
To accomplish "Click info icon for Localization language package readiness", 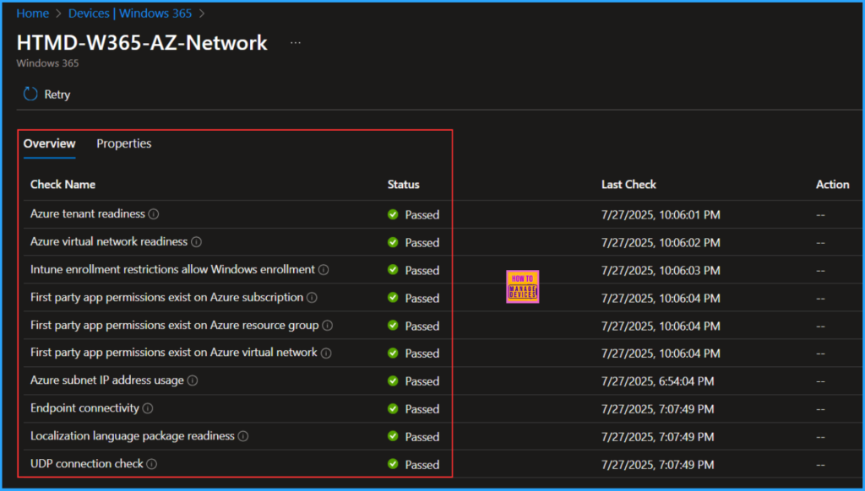I will [x=243, y=436].
